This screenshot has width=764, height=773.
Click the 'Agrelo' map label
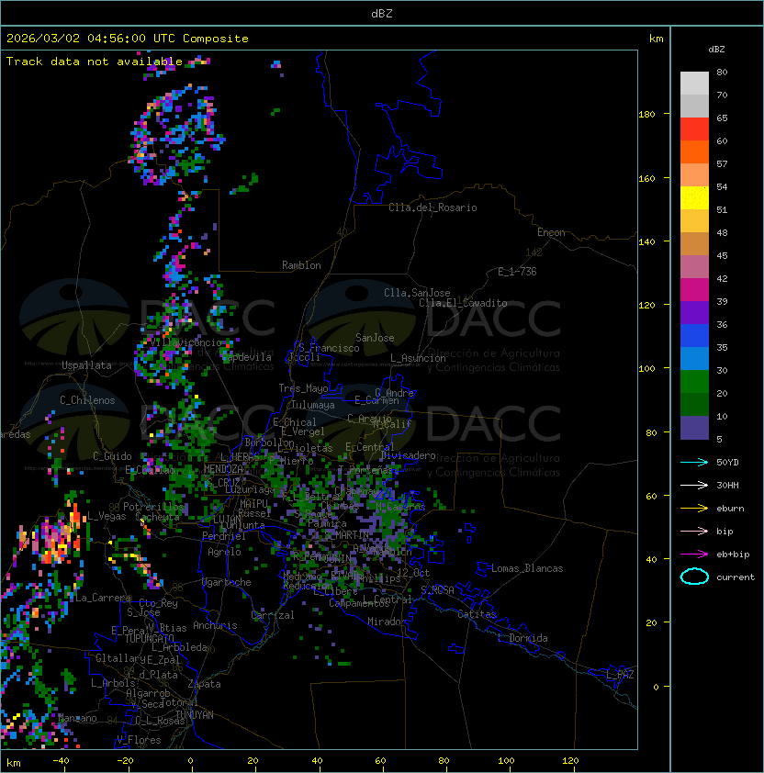224,552
